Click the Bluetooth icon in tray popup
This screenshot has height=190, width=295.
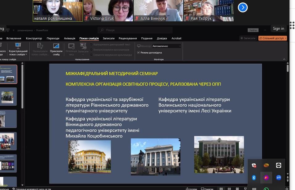pyautogui.click(x=254, y=178)
